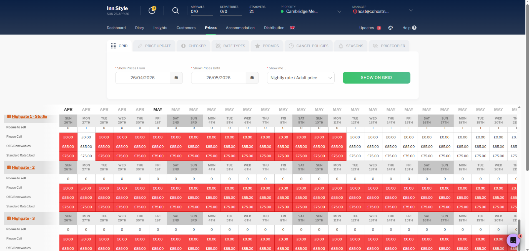The image size is (529, 251).
Task: Go to Dashboard menu
Action: (116, 28)
